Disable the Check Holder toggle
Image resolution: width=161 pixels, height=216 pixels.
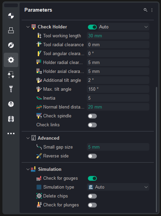click(x=92, y=27)
